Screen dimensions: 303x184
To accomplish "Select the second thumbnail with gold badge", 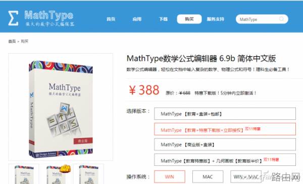I will pyautogui.click(x=57, y=174).
